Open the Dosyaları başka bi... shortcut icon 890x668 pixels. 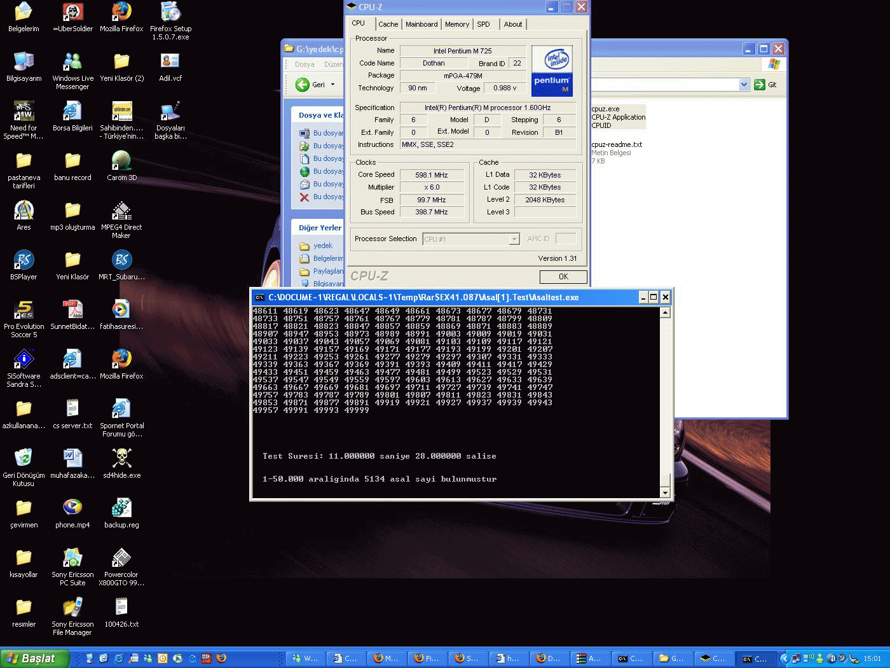[170, 120]
